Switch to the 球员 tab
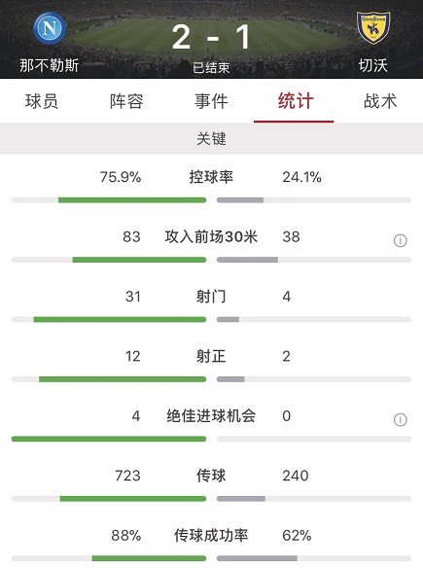This screenshot has height=568, width=423. point(42,101)
